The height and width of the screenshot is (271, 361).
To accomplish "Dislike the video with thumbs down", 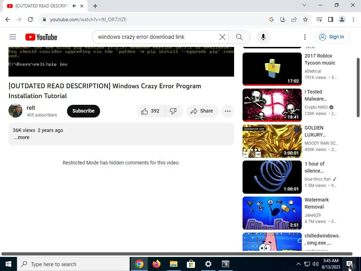I will click(x=173, y=111).
